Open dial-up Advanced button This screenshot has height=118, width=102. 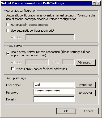click(86, 93)
